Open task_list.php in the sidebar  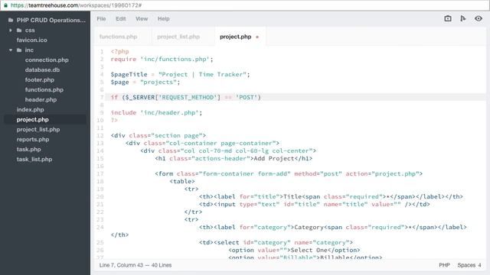click(34, 160)
